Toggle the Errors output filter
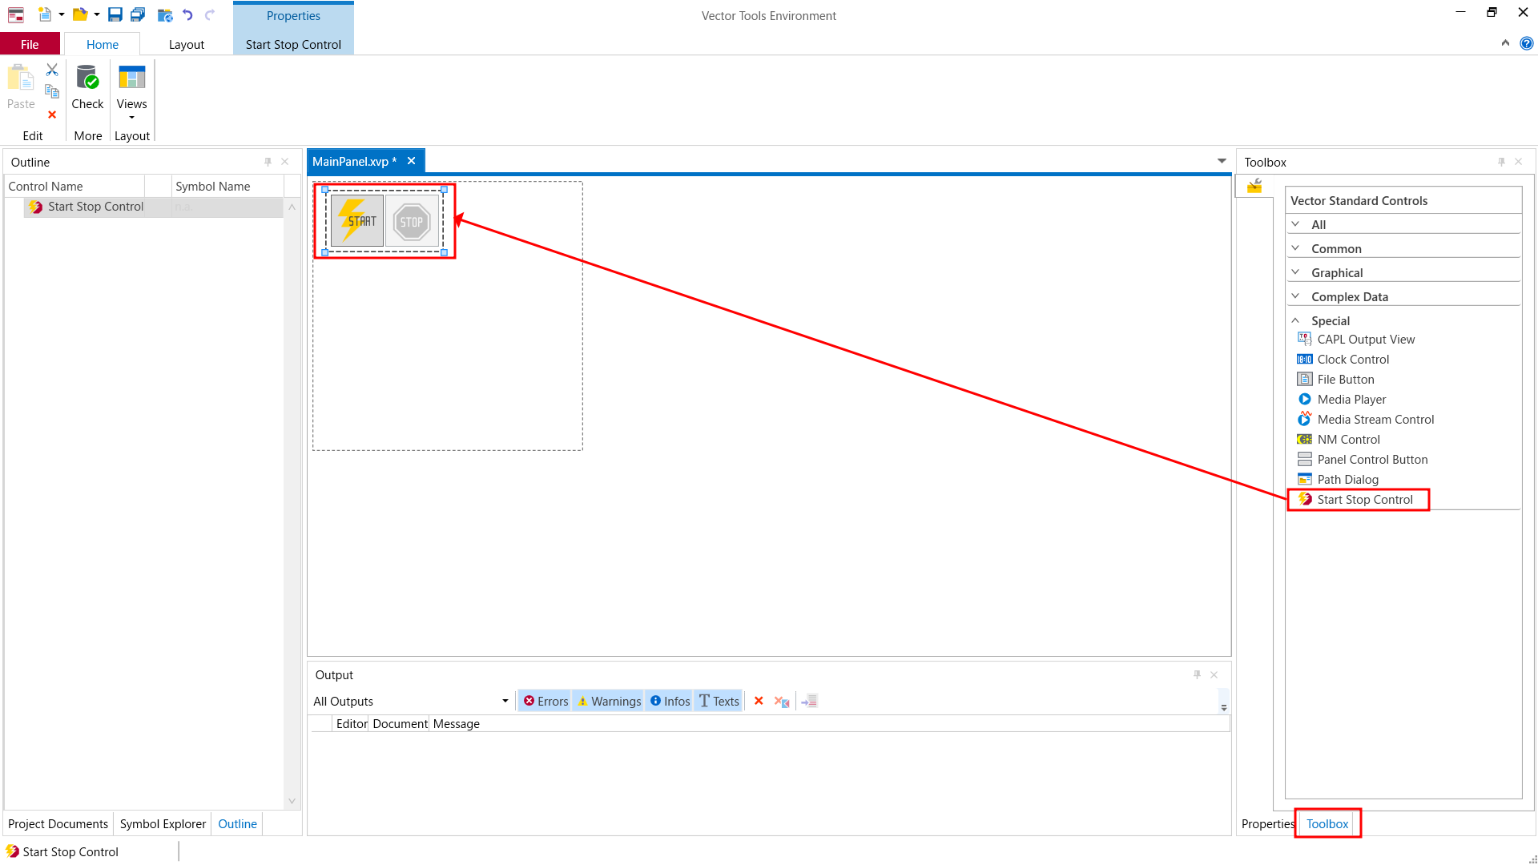This screenshot has width=1538, height=865. (546, 701)
